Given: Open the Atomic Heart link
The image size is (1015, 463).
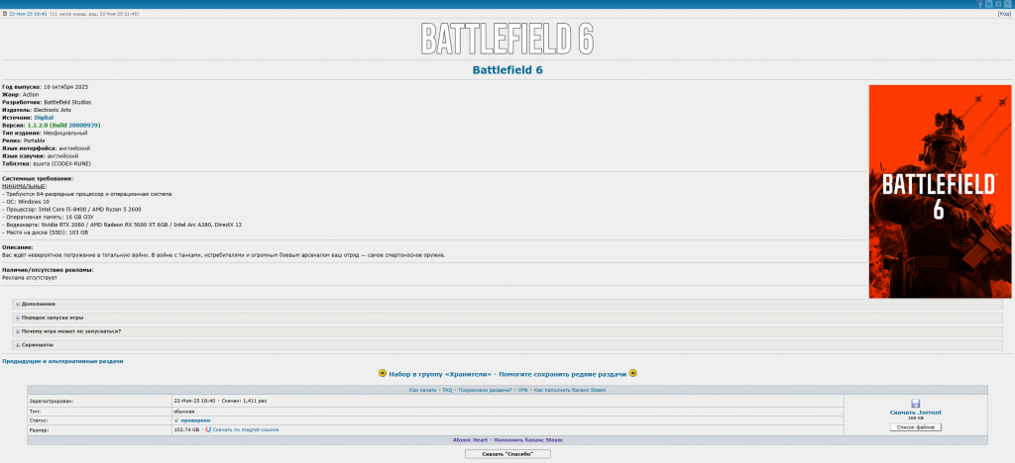Looking at the screenshot, I should coord(470,440).
